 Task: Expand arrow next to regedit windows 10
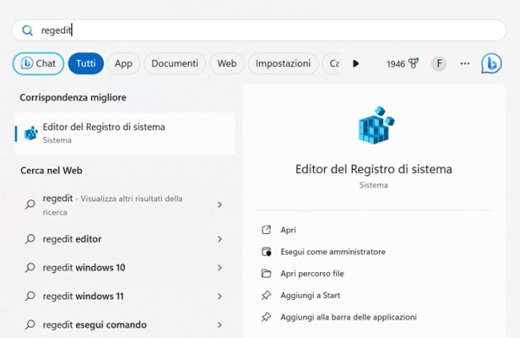tap(219, 268)
